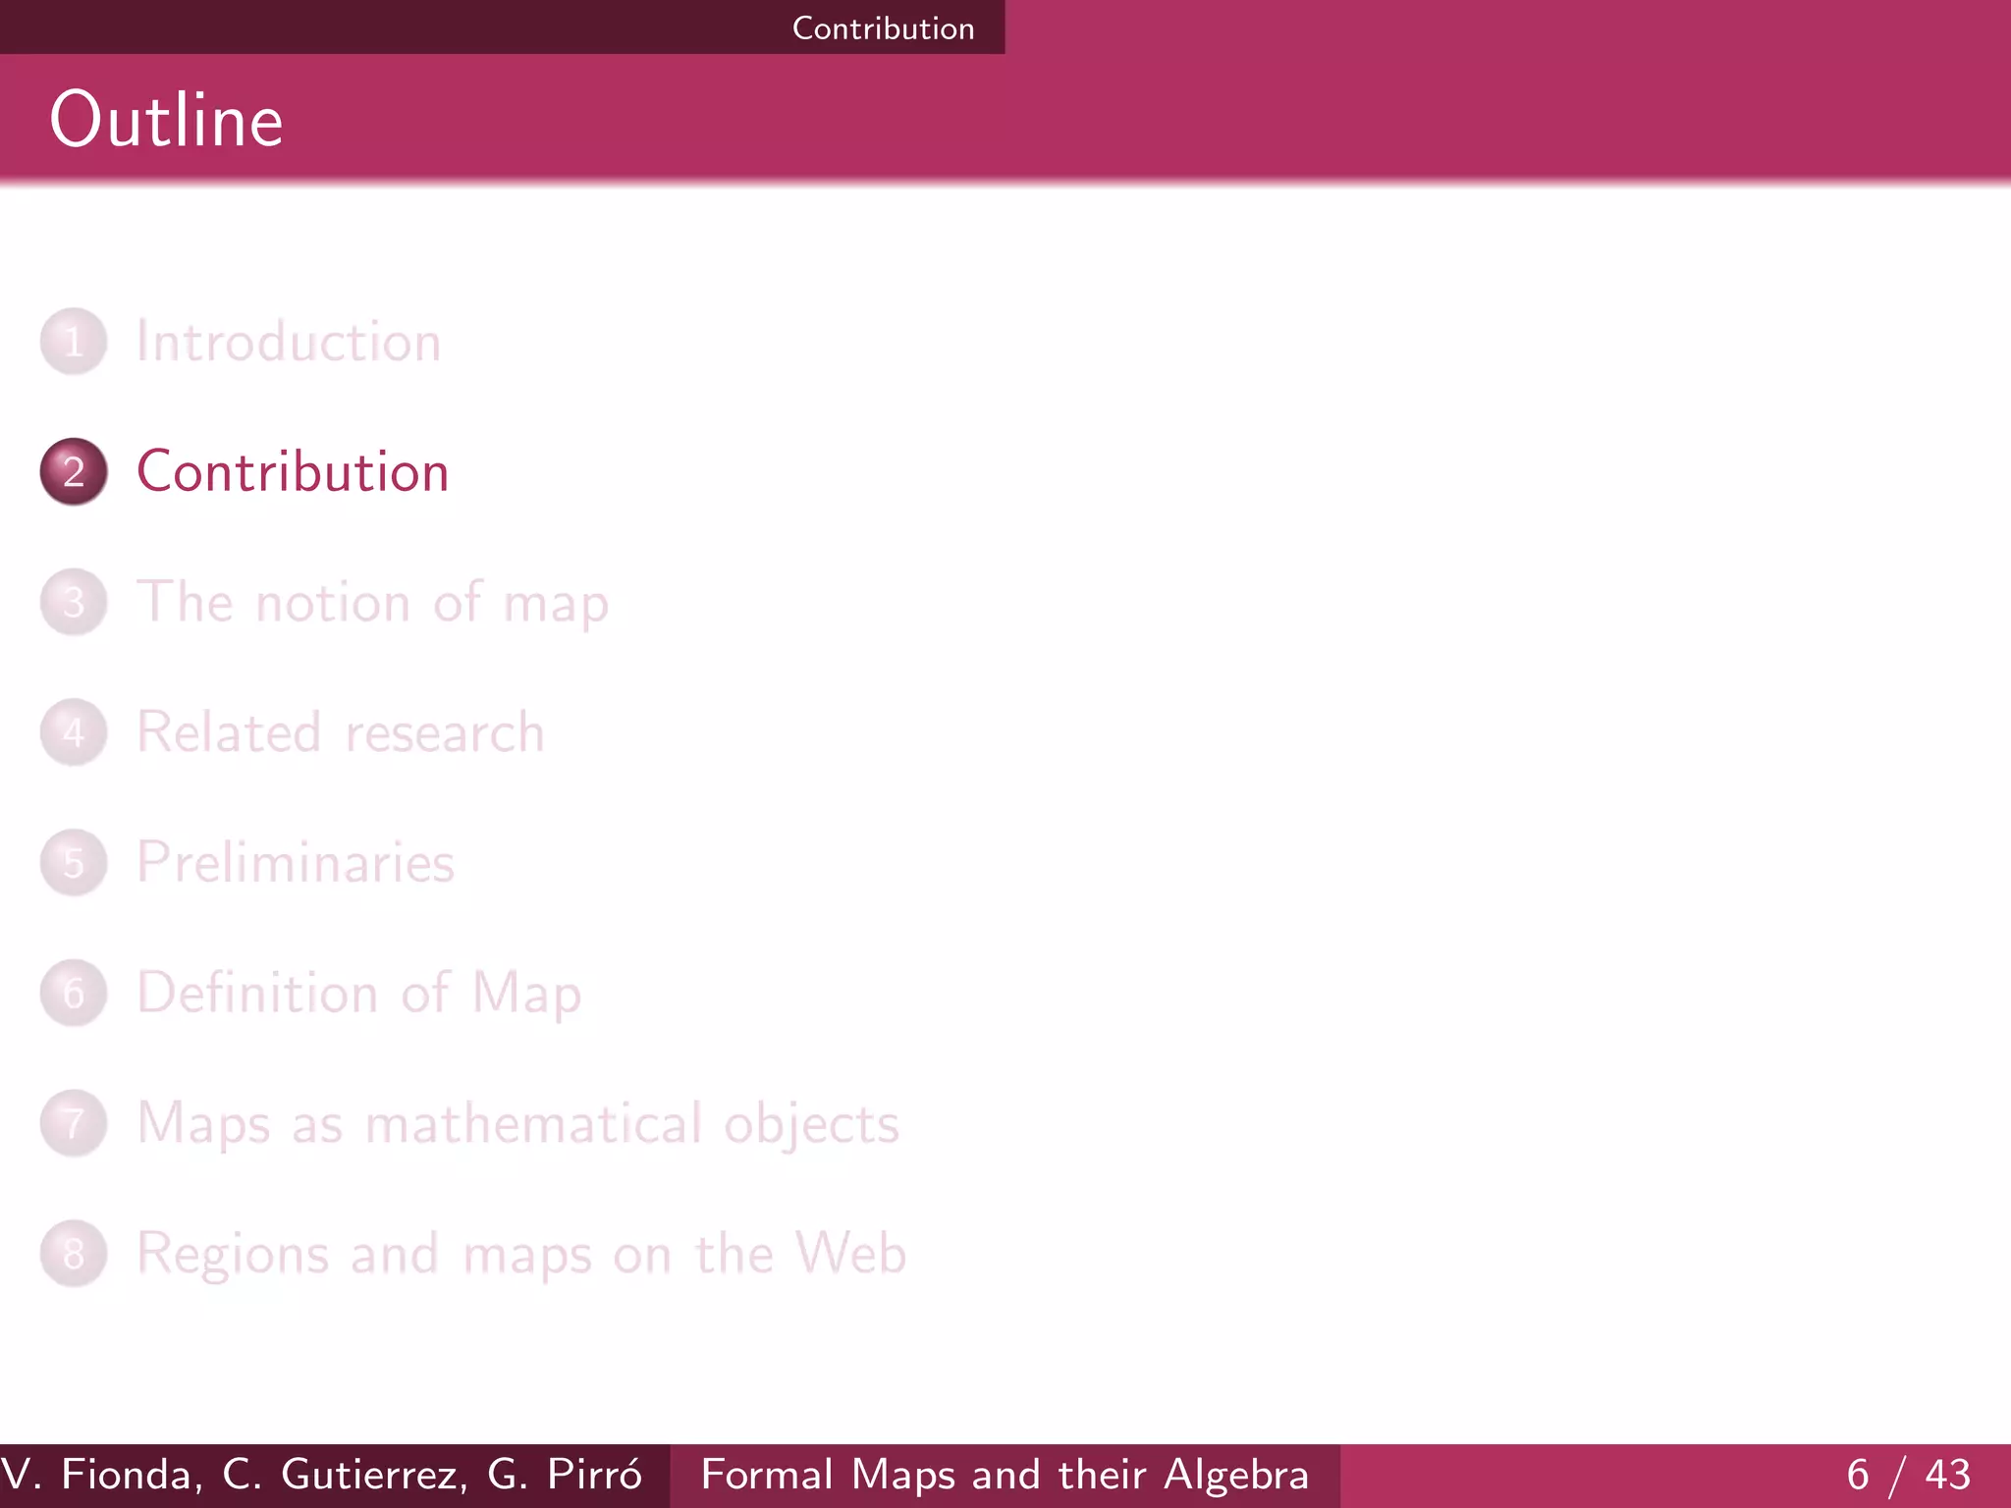Click the numbered bullet 5 ball

coord(74,862)
